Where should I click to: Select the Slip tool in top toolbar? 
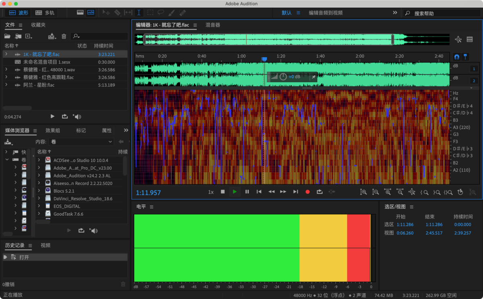[128, 13]
